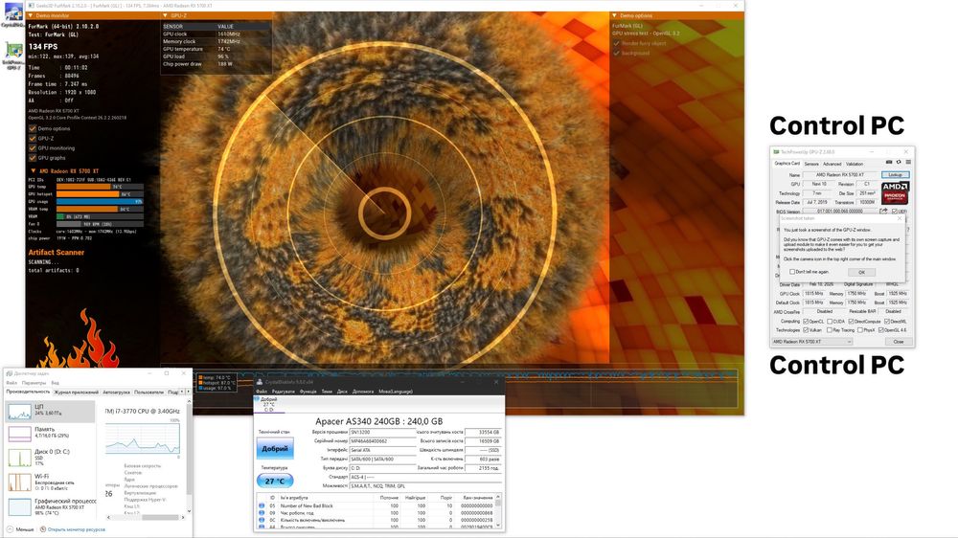
Task: Click status icon of Number of New Bad Block row
Action: [262, 505]
